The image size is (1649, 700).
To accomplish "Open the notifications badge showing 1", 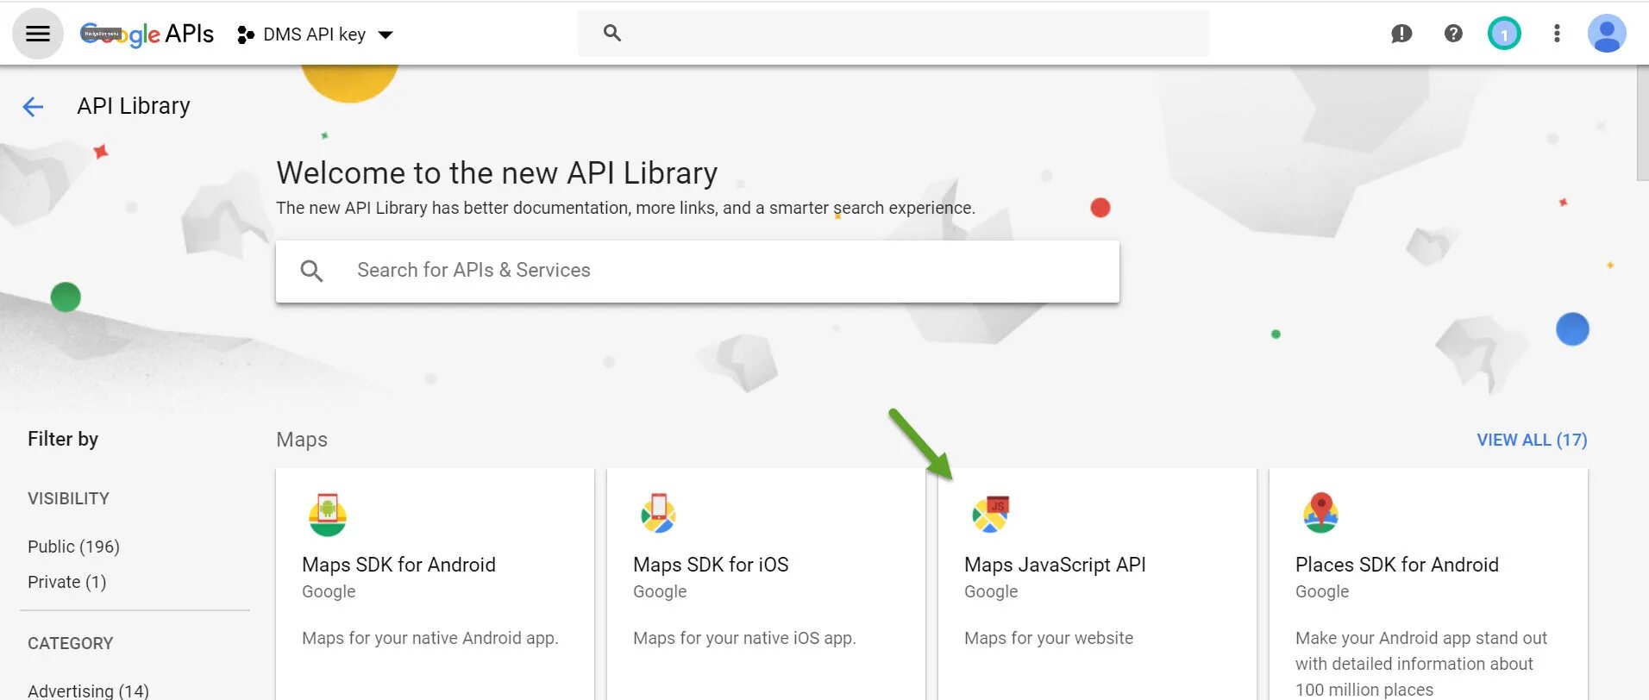I will (x=1504, y=34).
